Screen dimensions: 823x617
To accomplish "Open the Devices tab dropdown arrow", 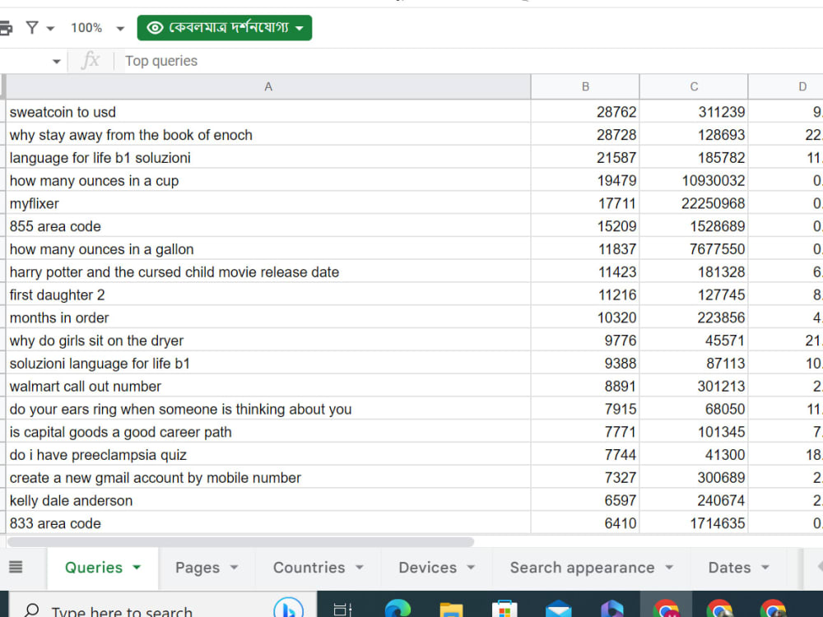I will point(471,567).
